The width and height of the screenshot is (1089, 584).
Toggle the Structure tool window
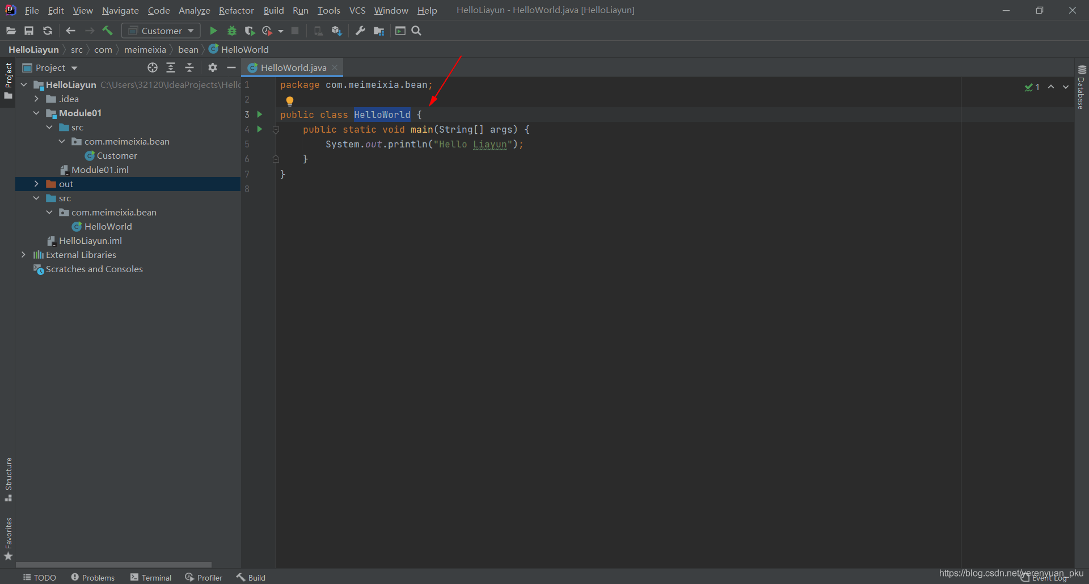(x=9, y=479)
